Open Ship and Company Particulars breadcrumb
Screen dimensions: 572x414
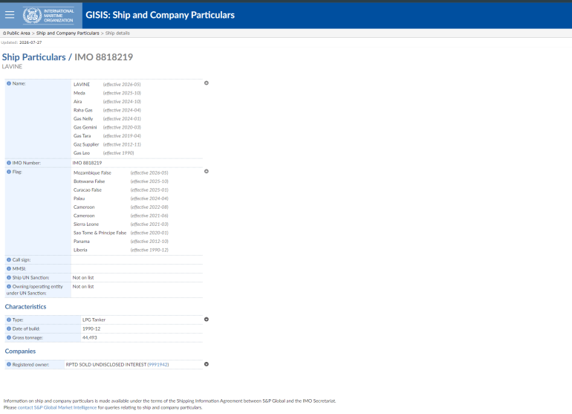coord(68,33)
